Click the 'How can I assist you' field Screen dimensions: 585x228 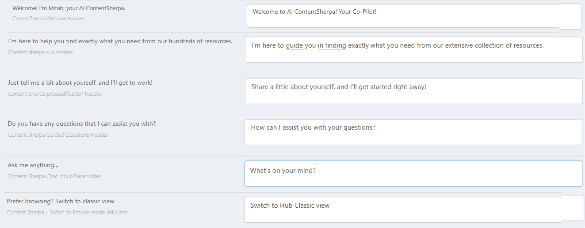(x=413, y=132)
